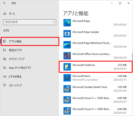Click the Microsoft Store icon
This screenshot has width=133, height=116.
pyautogui.click(x=67, y=78)
